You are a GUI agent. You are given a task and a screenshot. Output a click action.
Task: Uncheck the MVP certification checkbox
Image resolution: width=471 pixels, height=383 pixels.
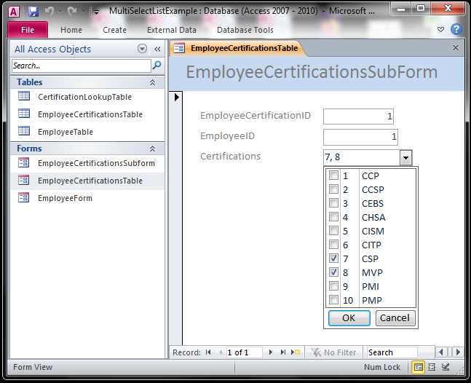click(x=333, y=272)
